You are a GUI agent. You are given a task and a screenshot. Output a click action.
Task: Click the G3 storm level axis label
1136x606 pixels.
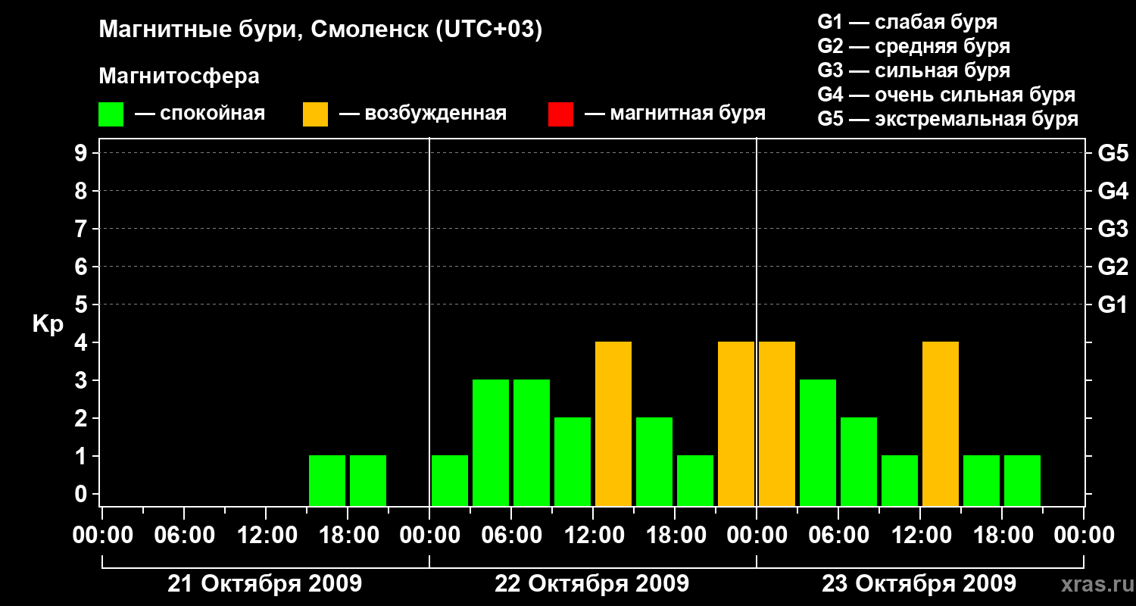pyautogui.click(x=1113, y=229)
